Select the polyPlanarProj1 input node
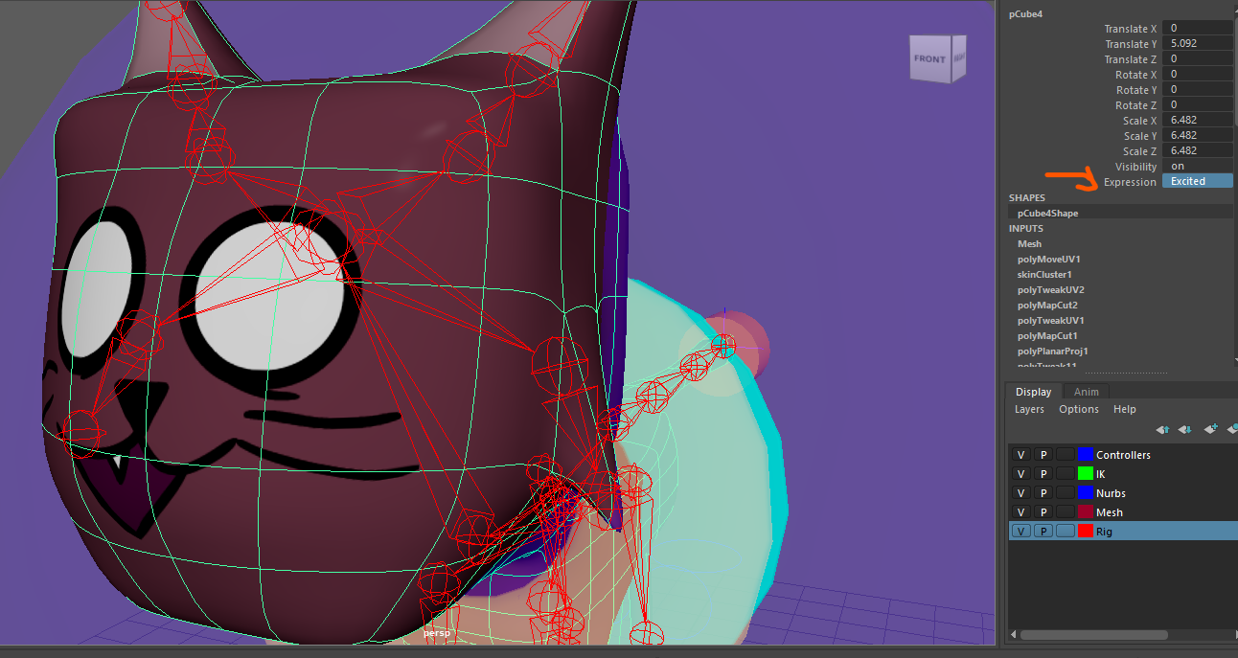Image resolution: width=1238 pixels, height=658 pixels. [1052, 351]
